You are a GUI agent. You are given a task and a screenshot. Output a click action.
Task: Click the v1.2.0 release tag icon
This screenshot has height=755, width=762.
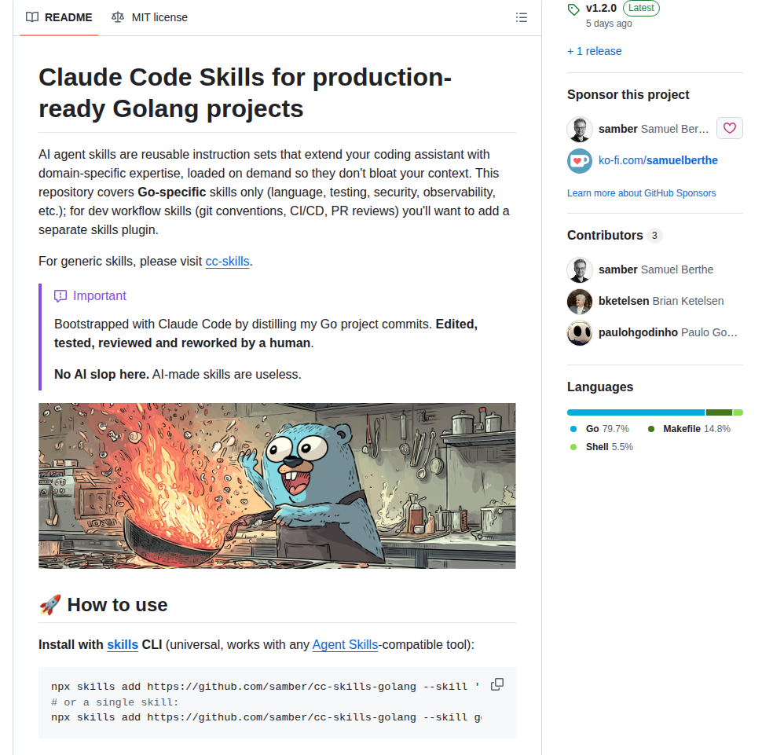point(574,9)
